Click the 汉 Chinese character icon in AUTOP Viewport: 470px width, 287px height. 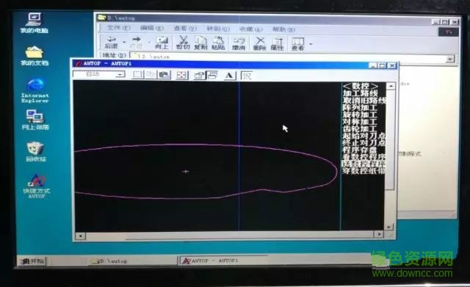pyautogui.click(x=247, y=76)
